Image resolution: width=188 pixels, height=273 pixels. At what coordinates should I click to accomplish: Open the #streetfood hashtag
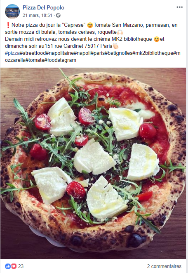click(x=33, y=53)
